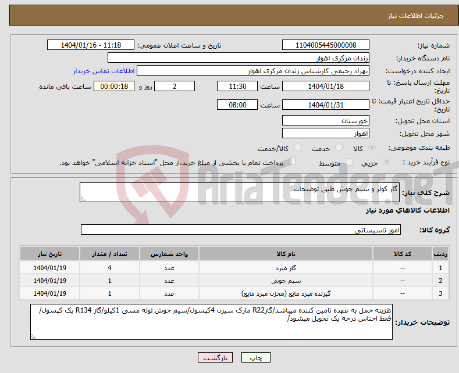The image size is (459, 373).
Task: Click the remaining days field showing 2
Action: [175, 86]
